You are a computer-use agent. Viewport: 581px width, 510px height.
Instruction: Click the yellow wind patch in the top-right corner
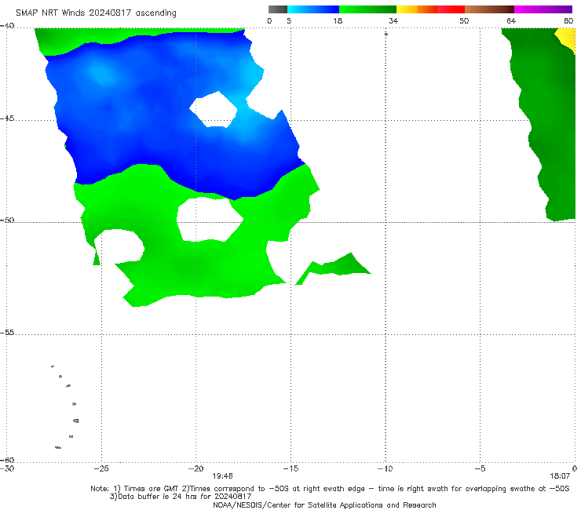567,39
